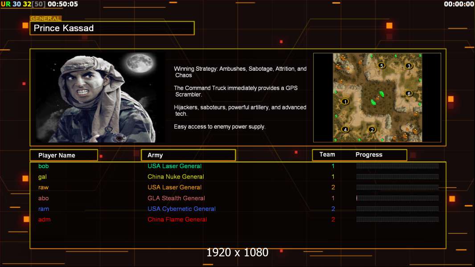Image resolution: width=475 pixels, height=267 pixels.
Task: Click bob's loading progress bar
Action: pyautogui.click(x=397, y=166)
